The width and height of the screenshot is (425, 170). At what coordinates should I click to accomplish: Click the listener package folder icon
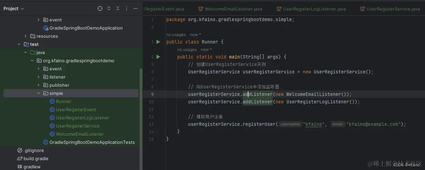tap(46, 77)
